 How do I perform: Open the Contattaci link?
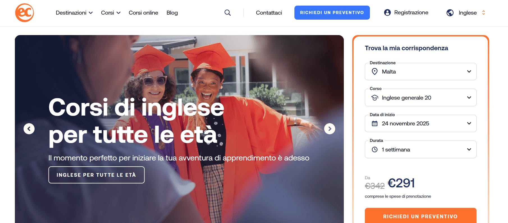tap(269, 13)
